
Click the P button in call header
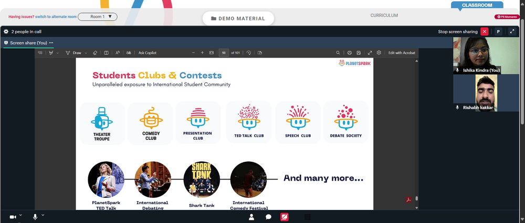tap(498, 32)
